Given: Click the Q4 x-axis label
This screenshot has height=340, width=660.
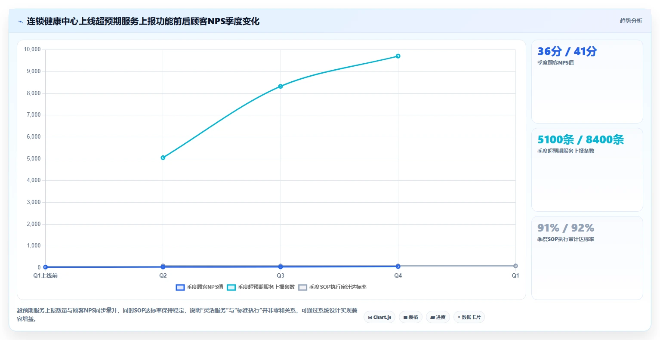Looking at the screenshot, I should click(x=398, y=275).
